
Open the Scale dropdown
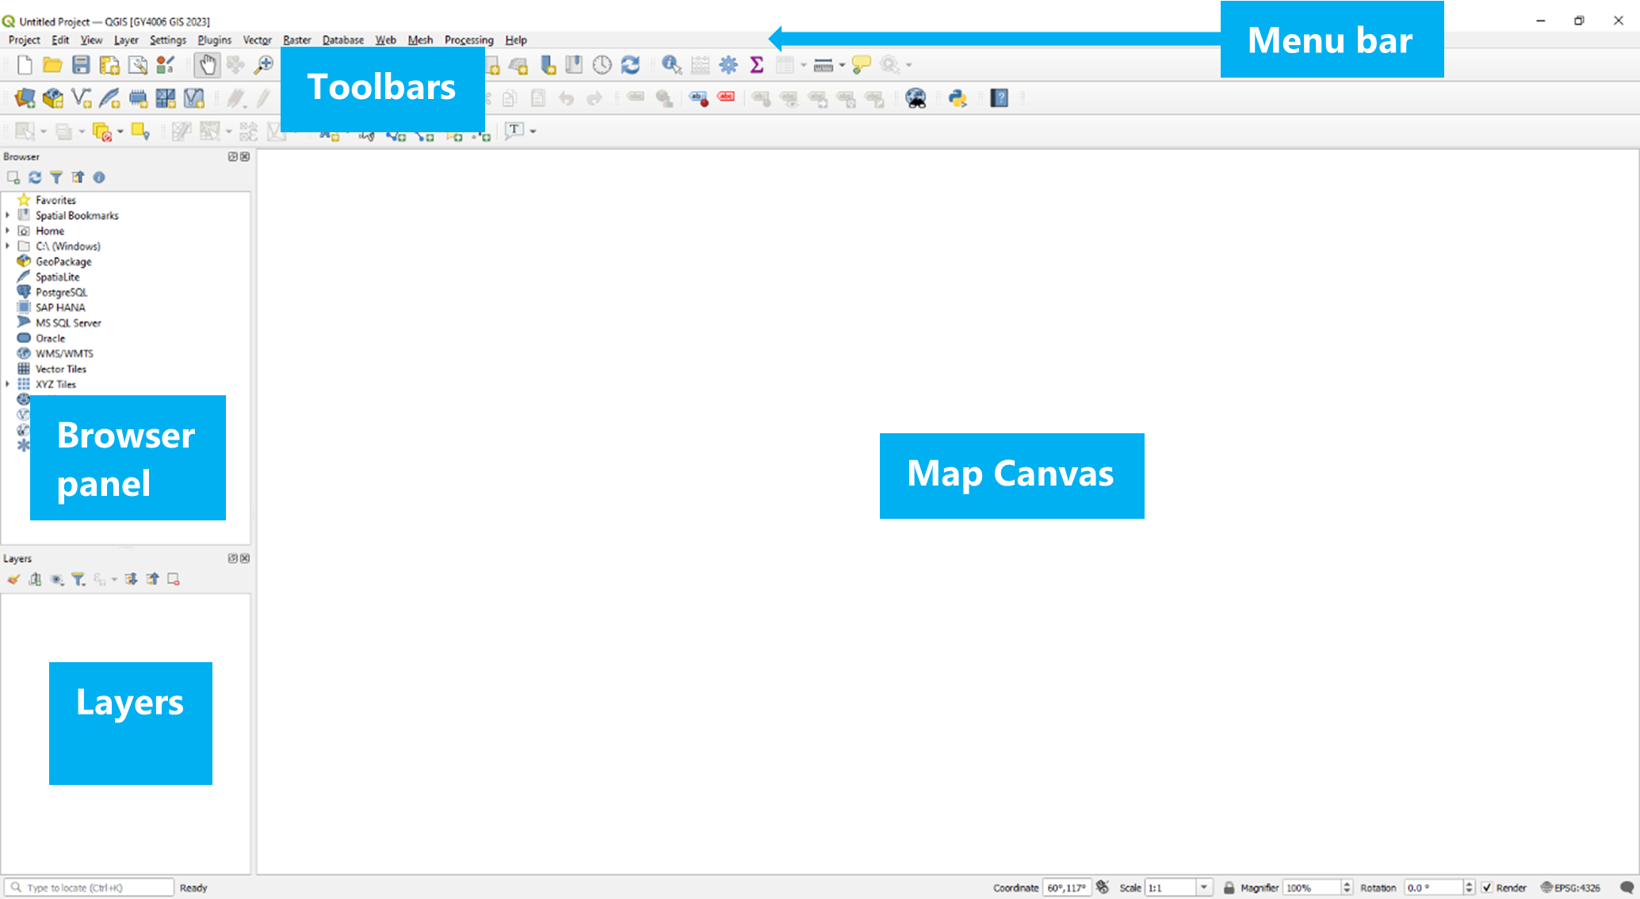tap(1202, 887)
